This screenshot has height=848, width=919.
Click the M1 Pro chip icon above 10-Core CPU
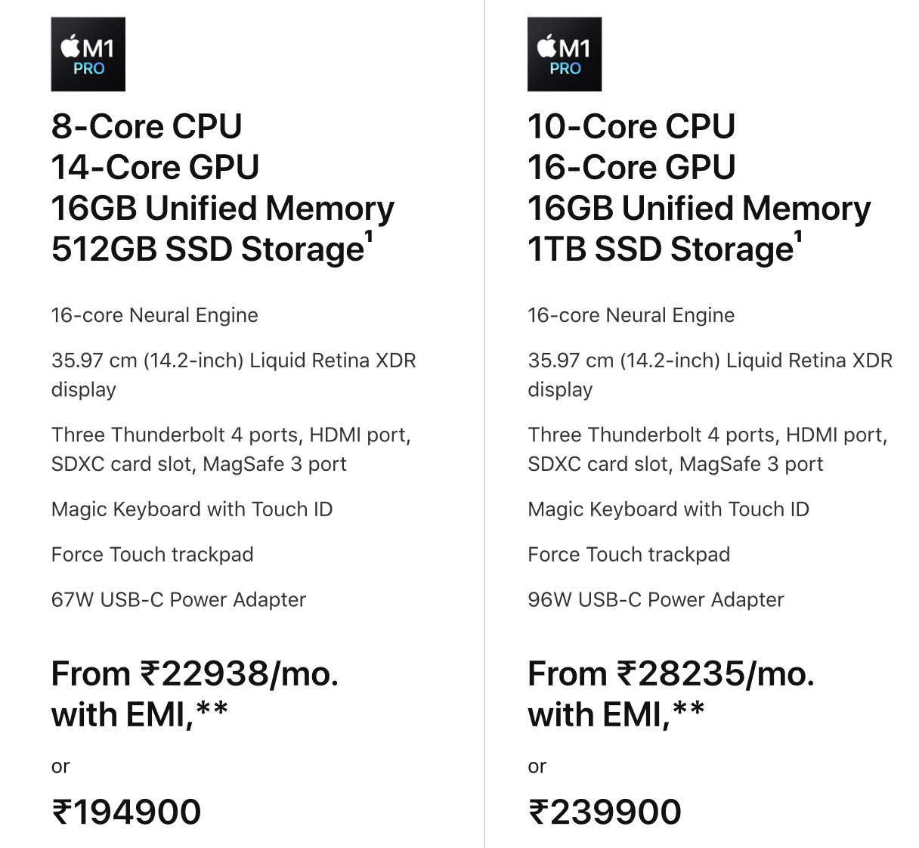tap(565, 54)
